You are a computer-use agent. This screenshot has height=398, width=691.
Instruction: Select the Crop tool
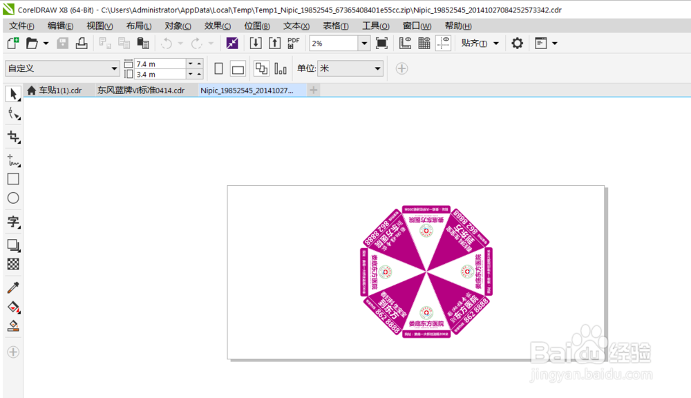pos(13,137)
